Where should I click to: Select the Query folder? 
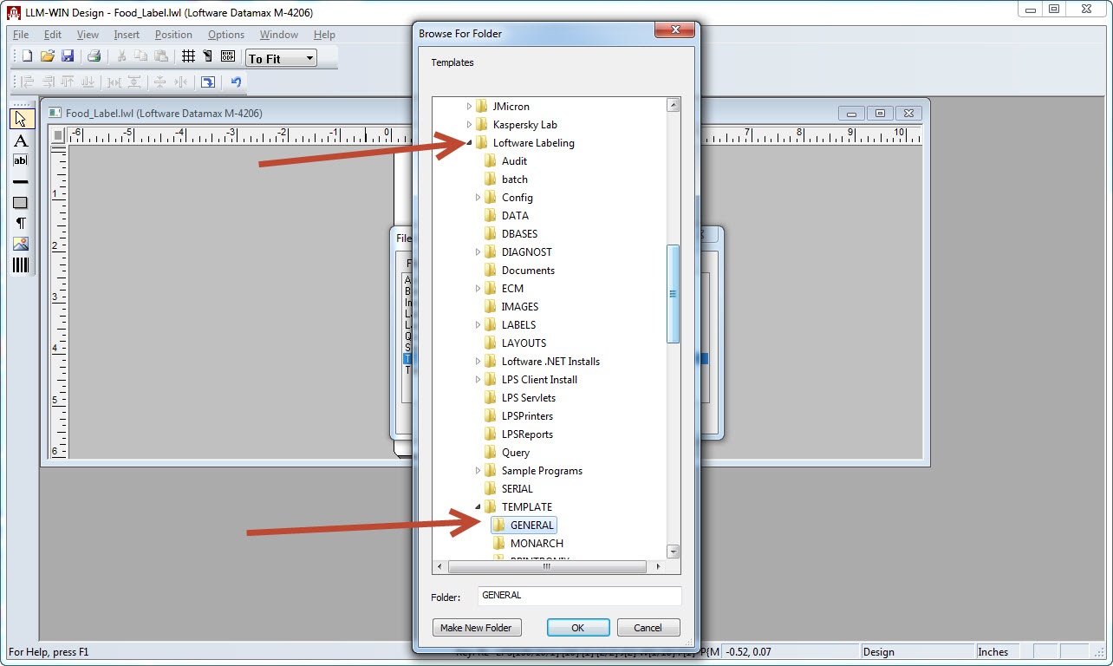point(516,453)
